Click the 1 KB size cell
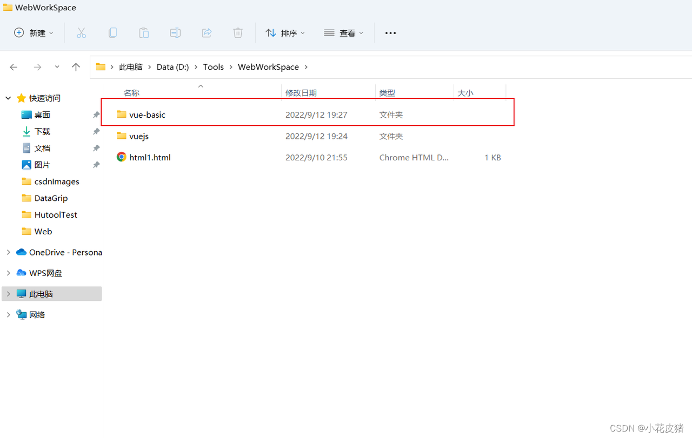This screenshot has height=438, width=692. tap(493, 157)
